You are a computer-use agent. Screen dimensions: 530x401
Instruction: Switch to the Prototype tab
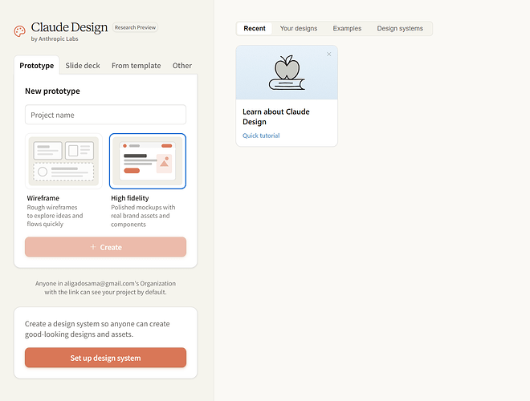36,66
